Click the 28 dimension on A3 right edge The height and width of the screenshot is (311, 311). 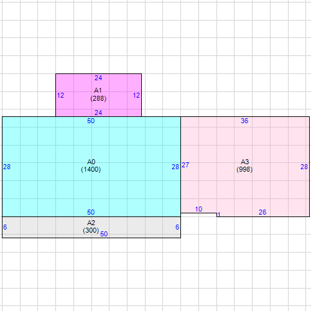304,167
